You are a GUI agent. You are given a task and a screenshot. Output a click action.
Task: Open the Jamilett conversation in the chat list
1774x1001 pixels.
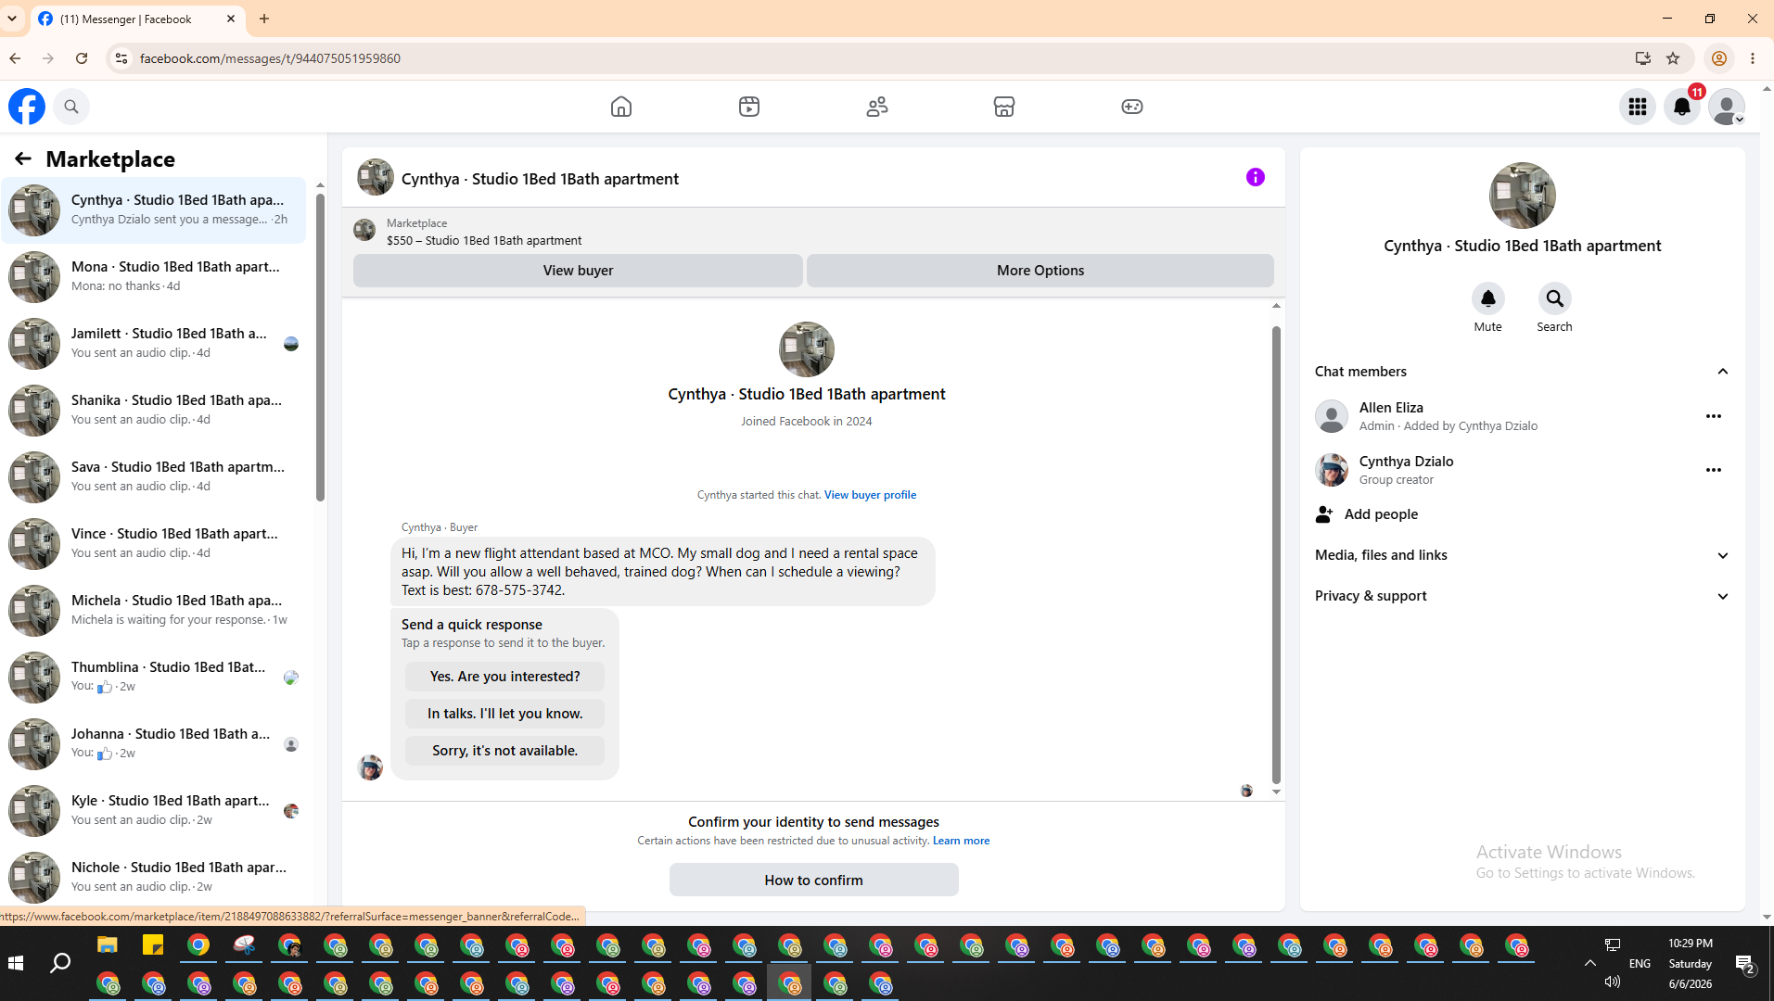(x=154, y=344)
